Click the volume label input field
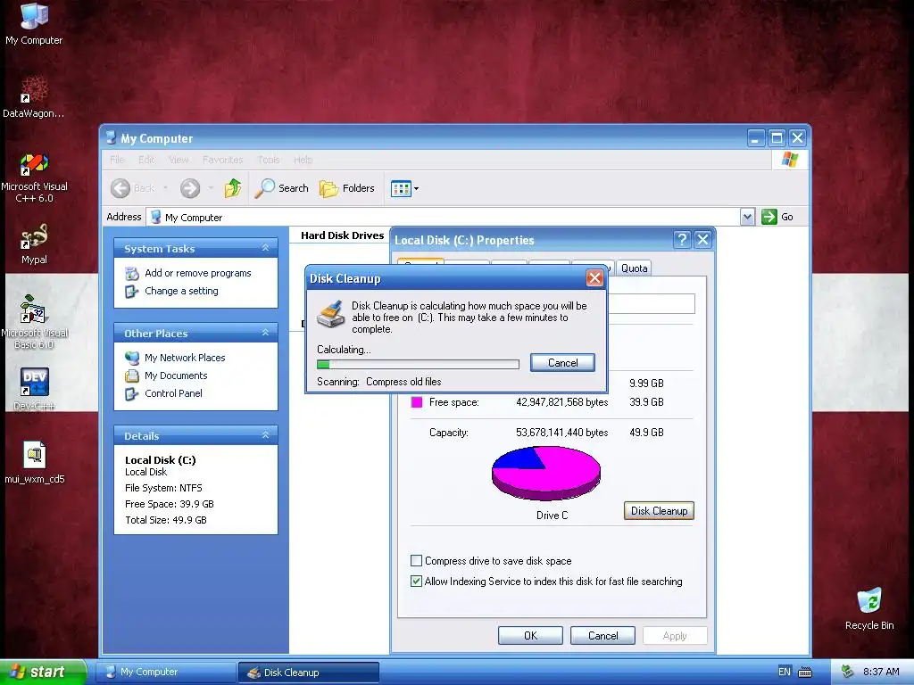The width and height of the screenshot is (914, 685). [x=651, y=303]
